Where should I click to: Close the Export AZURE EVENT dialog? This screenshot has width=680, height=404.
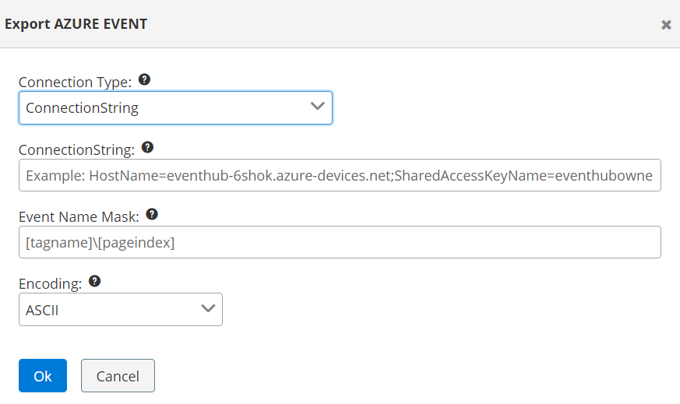666,25
